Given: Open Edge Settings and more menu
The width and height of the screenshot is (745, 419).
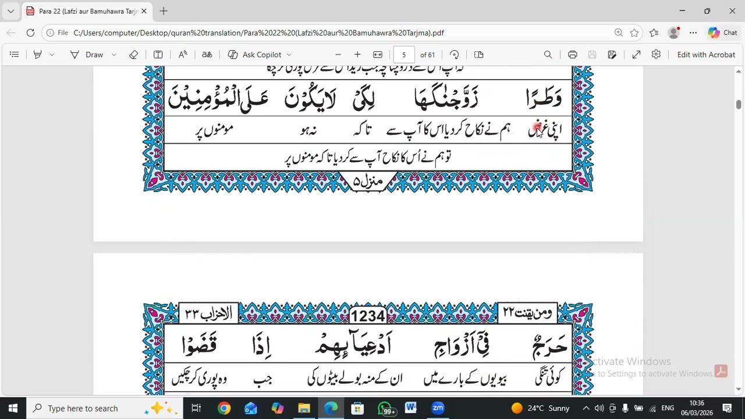Looking at the screenshot, I should tap(693, 33).
